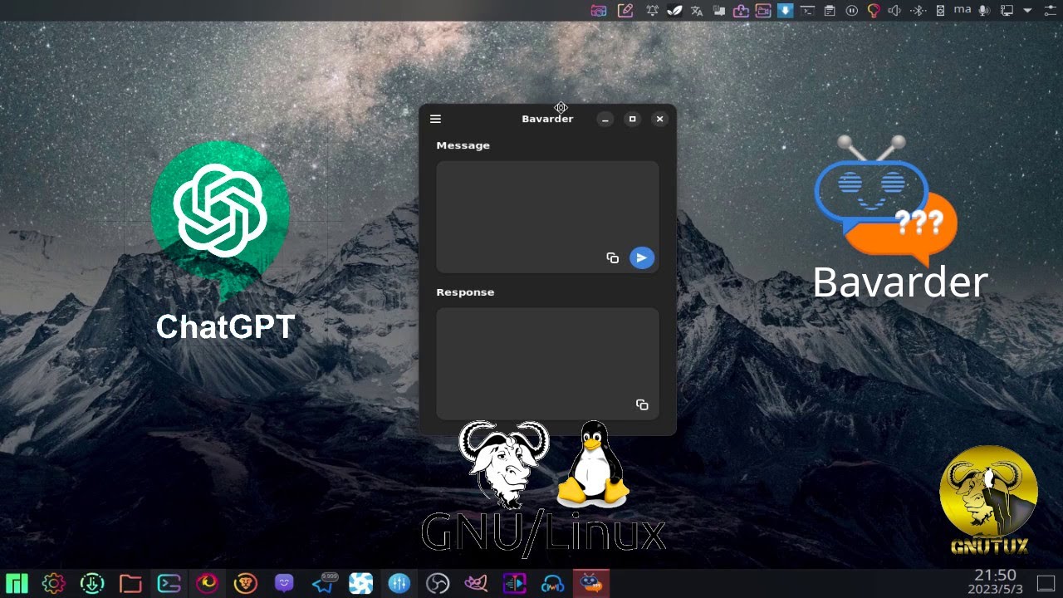Open the note editor pencil tray icon
1063x598 pixels.
(625, 10)
